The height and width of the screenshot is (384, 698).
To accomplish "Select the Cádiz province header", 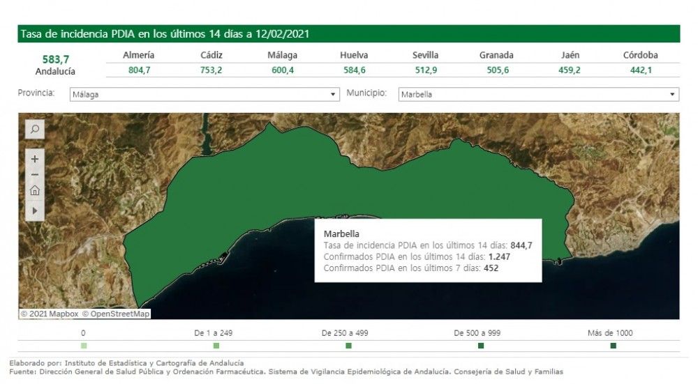I will tap(211, 55).
